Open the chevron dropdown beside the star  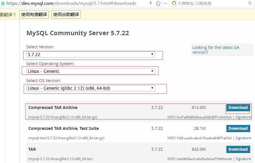[x=165, y=3]
